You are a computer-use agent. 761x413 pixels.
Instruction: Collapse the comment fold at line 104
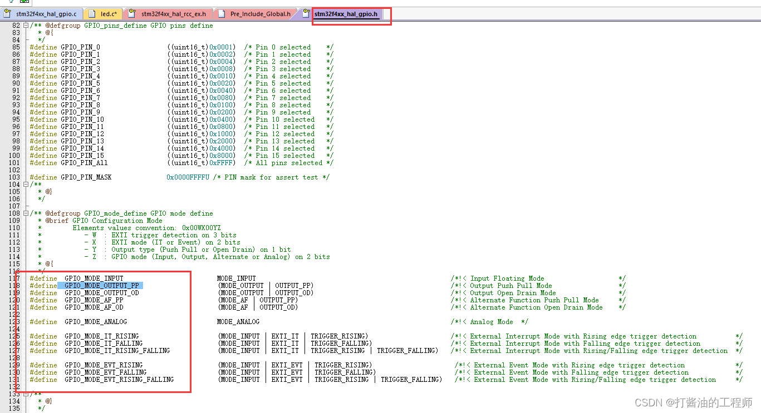tap(26, 185)
